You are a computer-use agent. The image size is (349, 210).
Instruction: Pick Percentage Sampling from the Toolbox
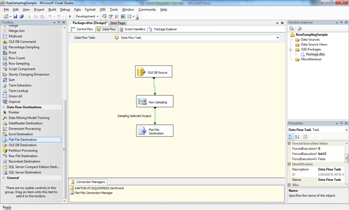24,47
